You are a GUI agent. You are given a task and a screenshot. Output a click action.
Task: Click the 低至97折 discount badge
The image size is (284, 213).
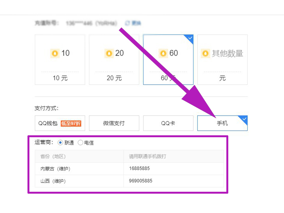point(71,123)
